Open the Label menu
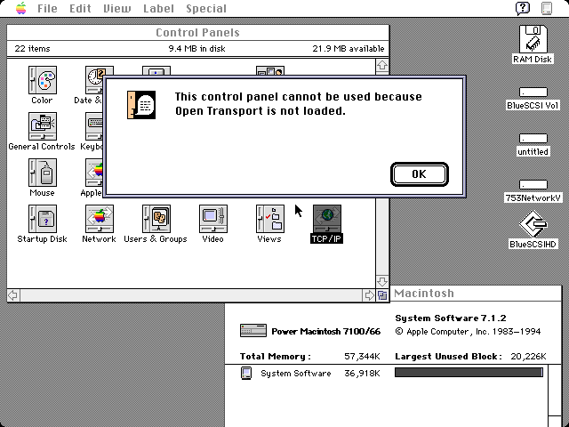Screen dimensions: 569x427 click(157, 8)
